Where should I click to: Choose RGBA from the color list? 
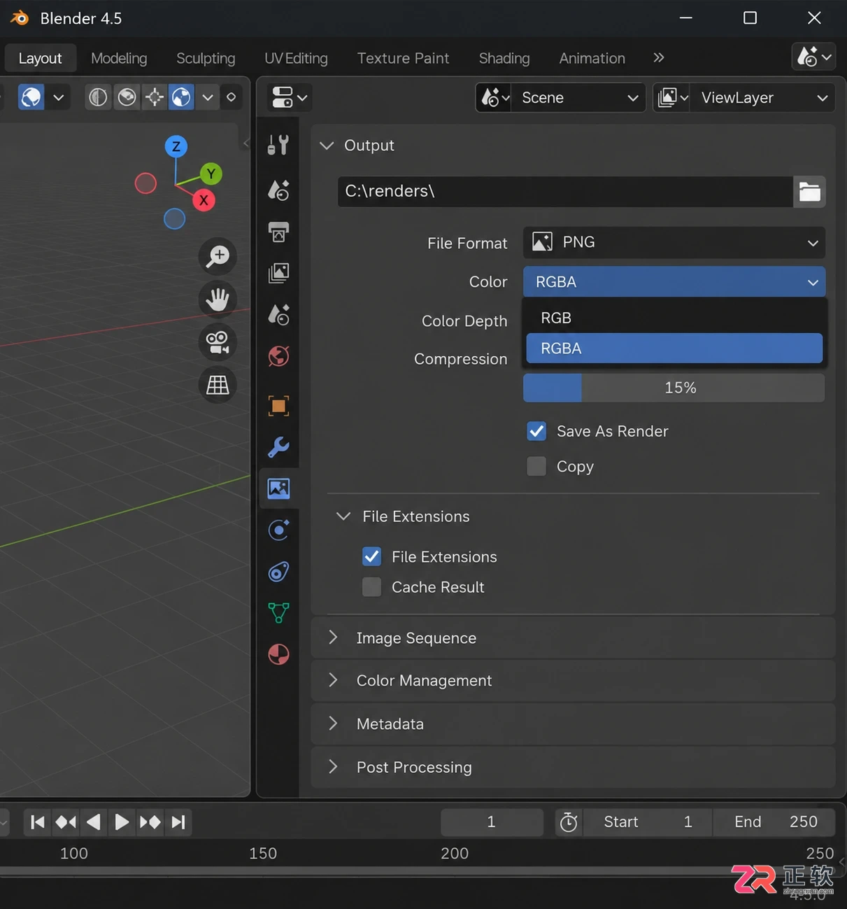coord(674,348)
